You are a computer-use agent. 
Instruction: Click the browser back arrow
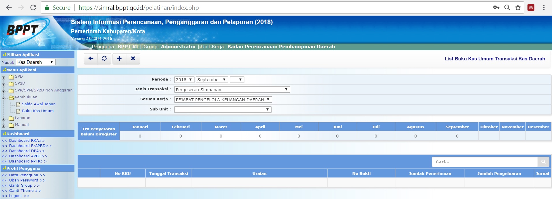click(x=9, y=7)
